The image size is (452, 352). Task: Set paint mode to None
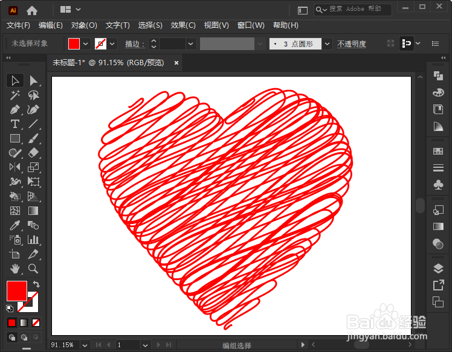(x=36, y=323)
